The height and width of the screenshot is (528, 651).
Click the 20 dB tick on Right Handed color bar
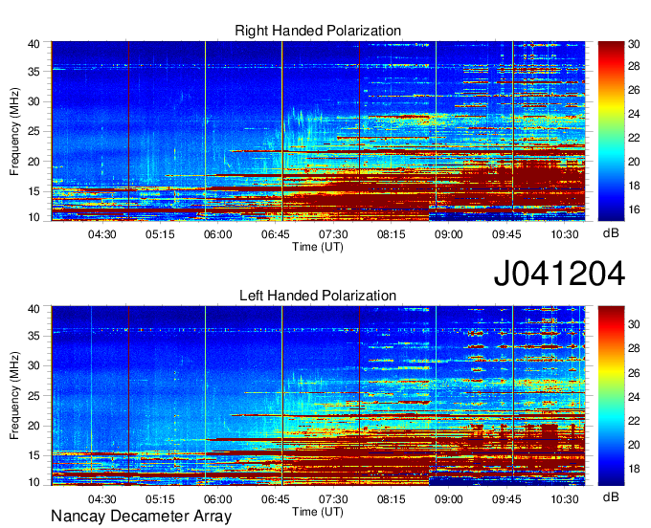pyautogui.click(x=634, y=162)
